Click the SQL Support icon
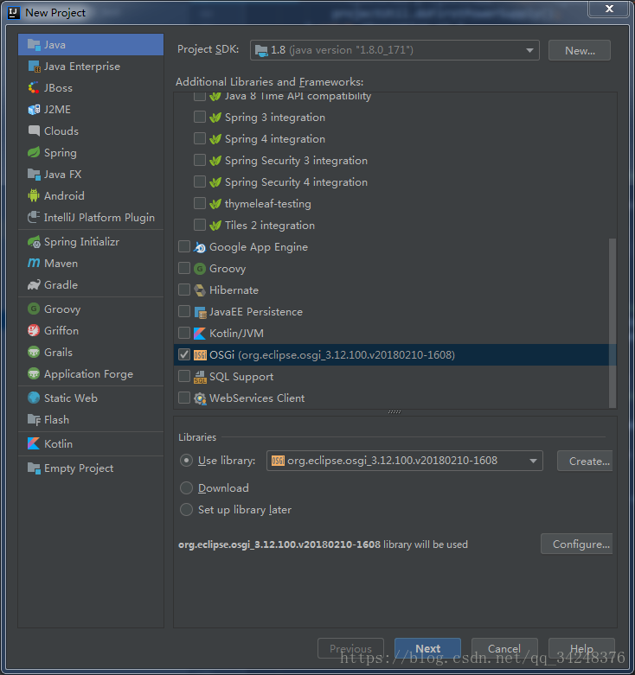This screenshot has height=675, width=635. pos(200,377)
